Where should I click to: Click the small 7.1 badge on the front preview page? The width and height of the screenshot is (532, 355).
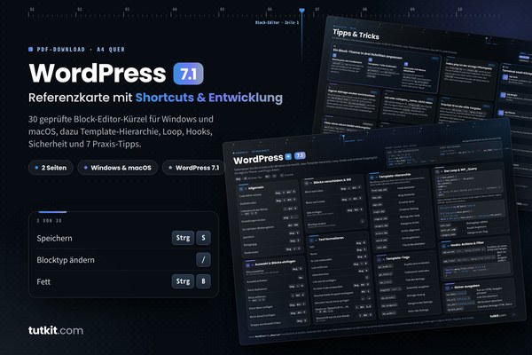tap(300, 155)
